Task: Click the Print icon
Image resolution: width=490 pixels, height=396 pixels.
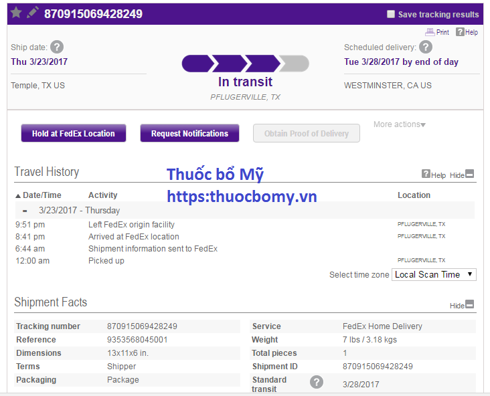Action: coord(430,32)
